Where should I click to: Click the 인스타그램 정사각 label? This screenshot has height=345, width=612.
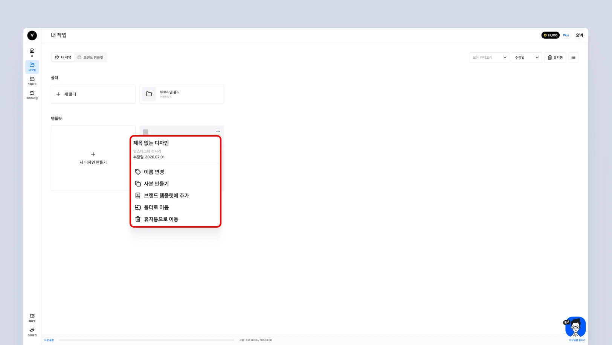147,151
